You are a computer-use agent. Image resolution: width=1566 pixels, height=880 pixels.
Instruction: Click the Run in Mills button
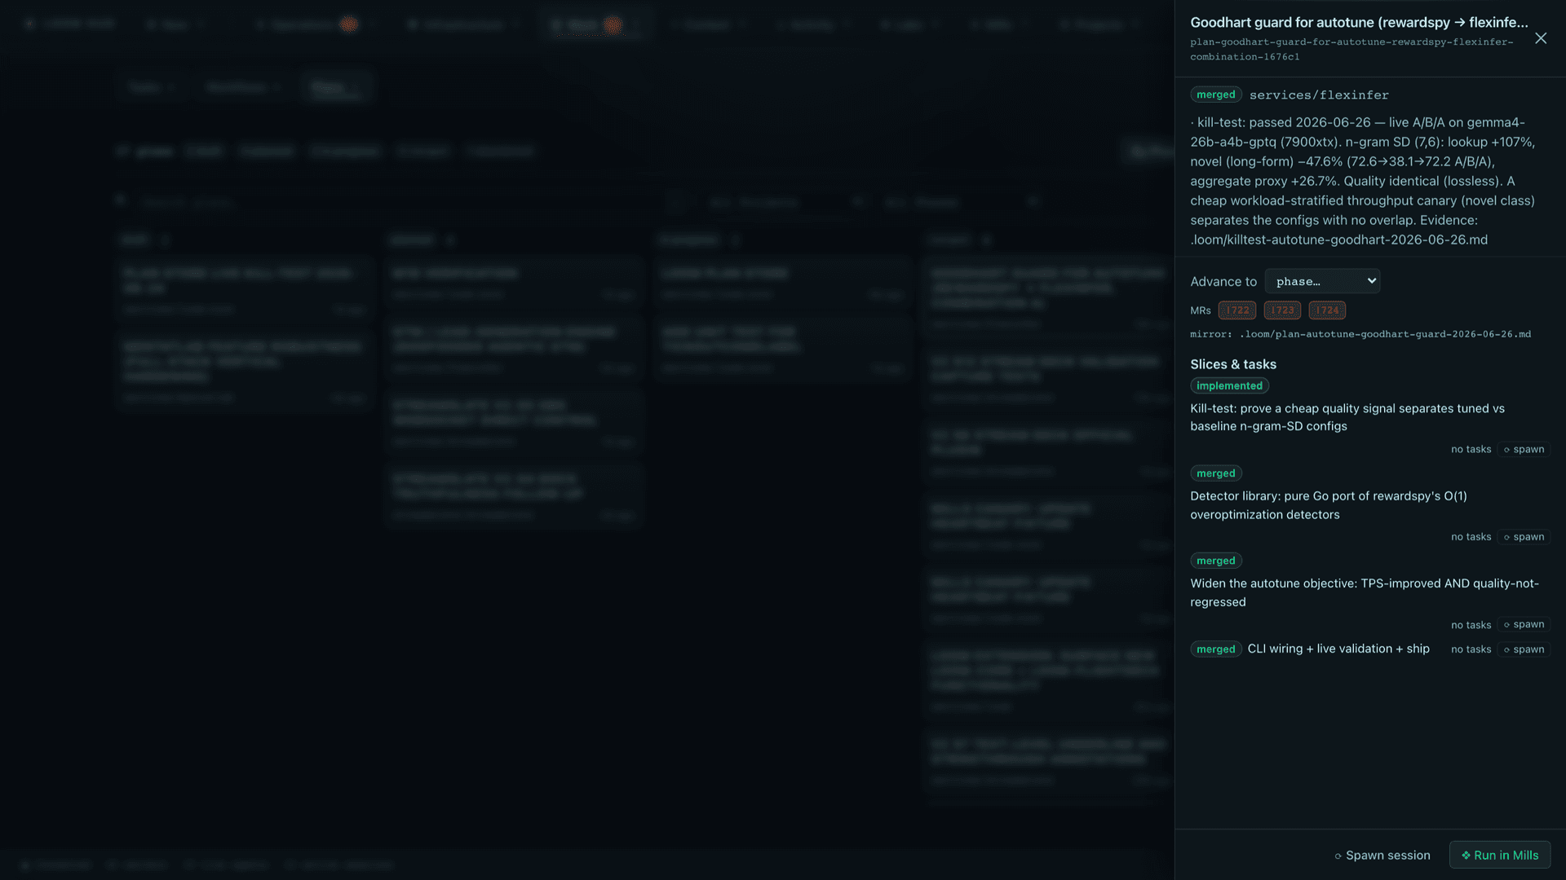[1500, 855]
